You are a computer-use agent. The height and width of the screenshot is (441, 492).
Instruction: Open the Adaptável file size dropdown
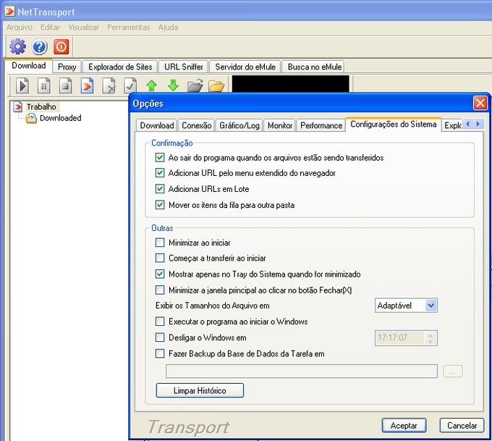click(x=430, y=306)
